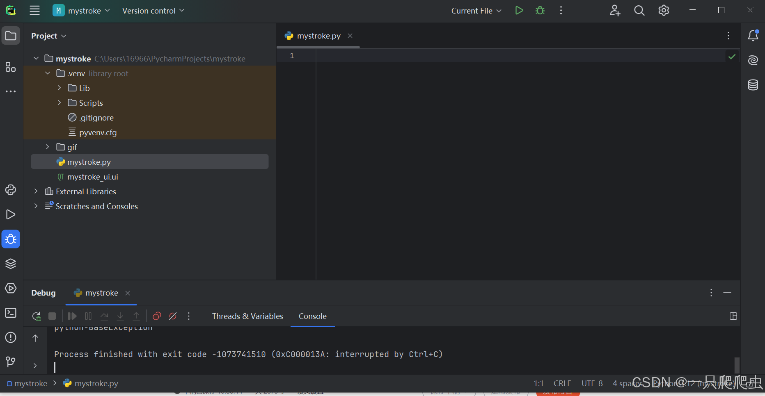This screenshot has height=396, width=765.
Task: Pause program in debugger toolbar
Action: (88, 316)
